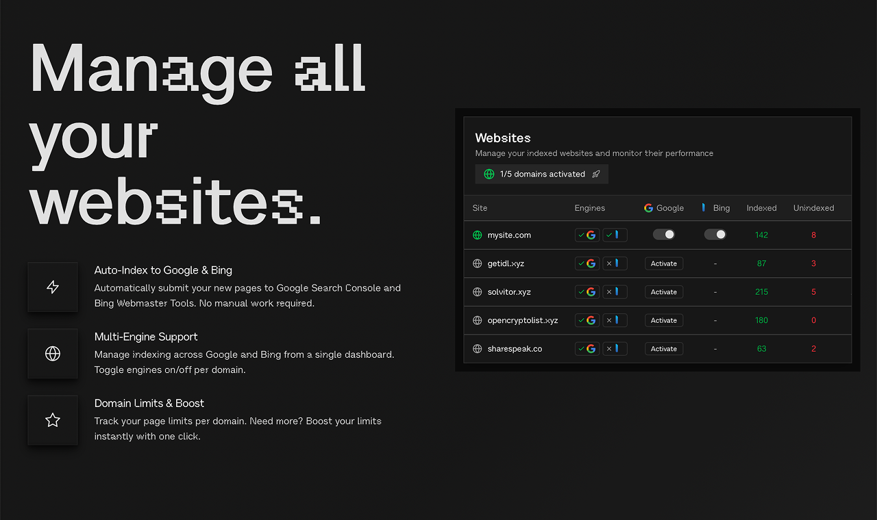This screenshot has width=877, height=520.
Task: Click the lightning bolt Auto-Index icon
Action: coord(53,287)
